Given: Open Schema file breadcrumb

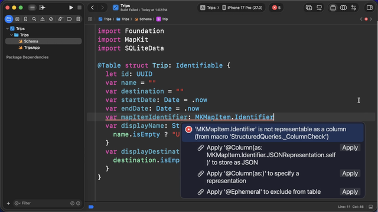Looking at the screenshot, I should (x=143, y=19).
